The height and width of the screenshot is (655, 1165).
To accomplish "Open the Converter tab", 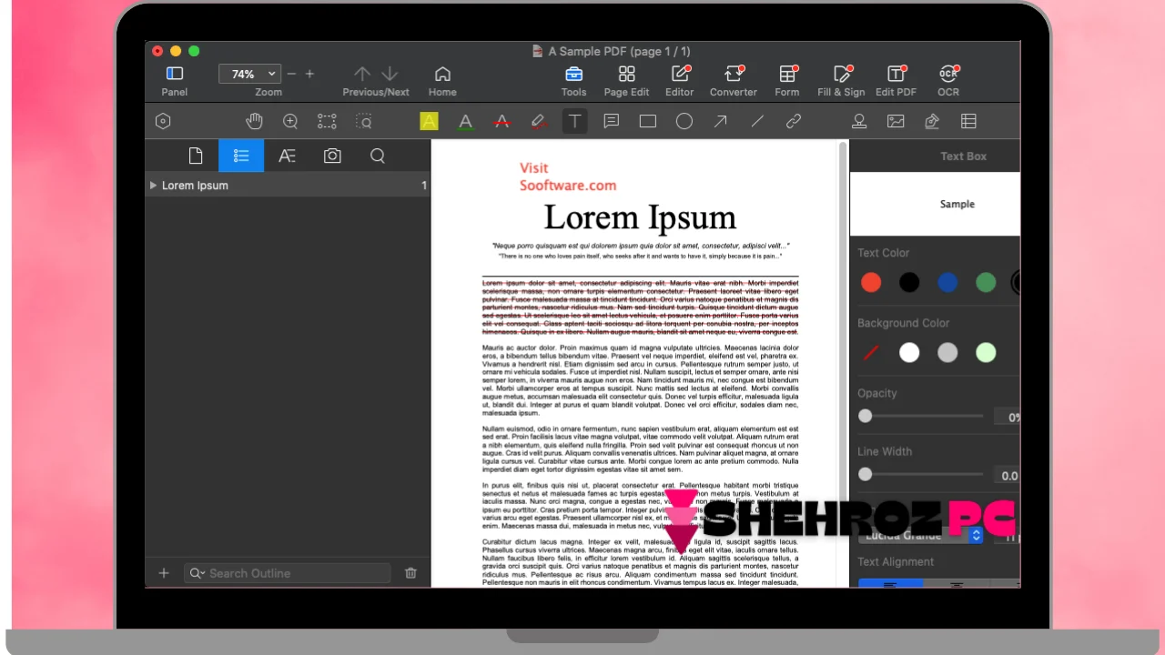I will point(734,80).
